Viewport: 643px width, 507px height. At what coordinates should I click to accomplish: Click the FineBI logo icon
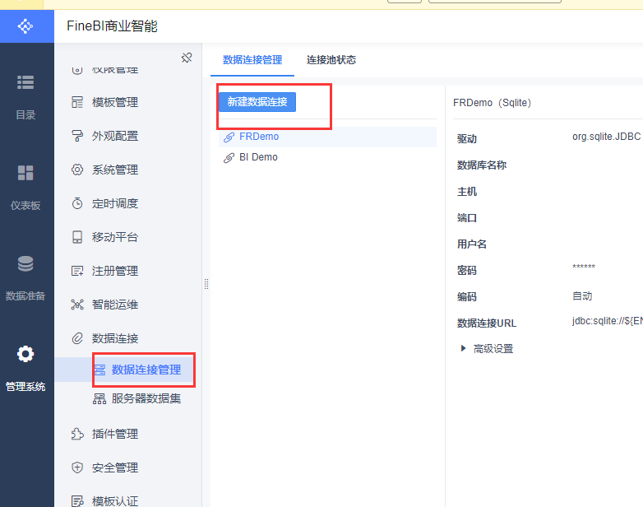[x=25, y=26]
